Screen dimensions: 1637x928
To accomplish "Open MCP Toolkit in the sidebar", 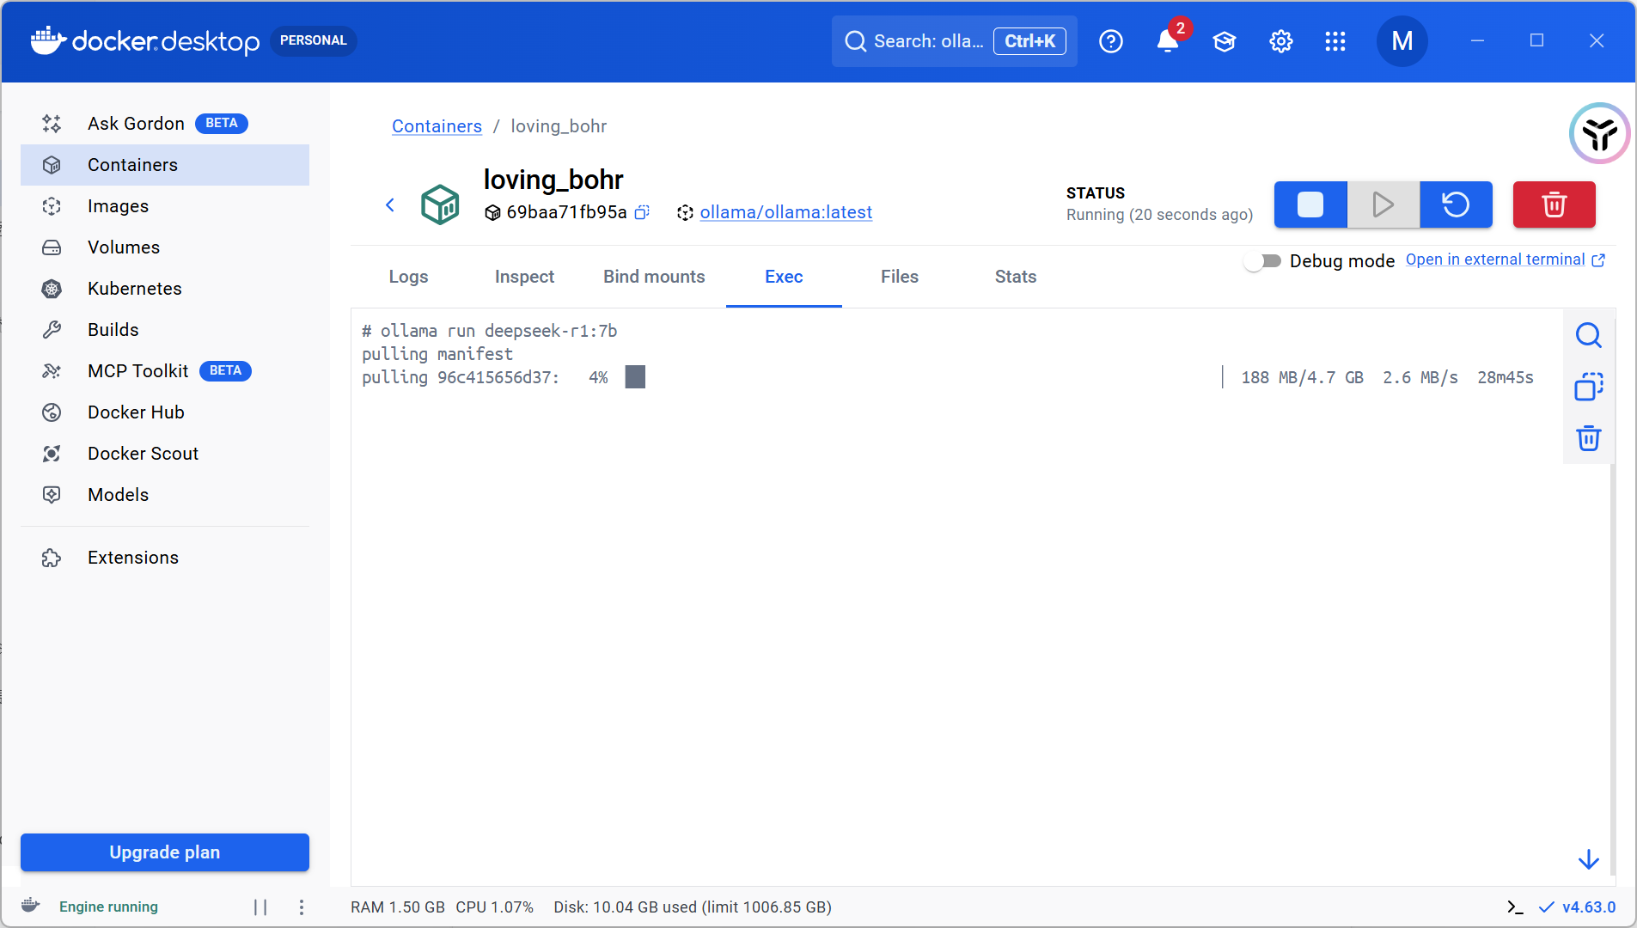I will [x=165, y=371].
